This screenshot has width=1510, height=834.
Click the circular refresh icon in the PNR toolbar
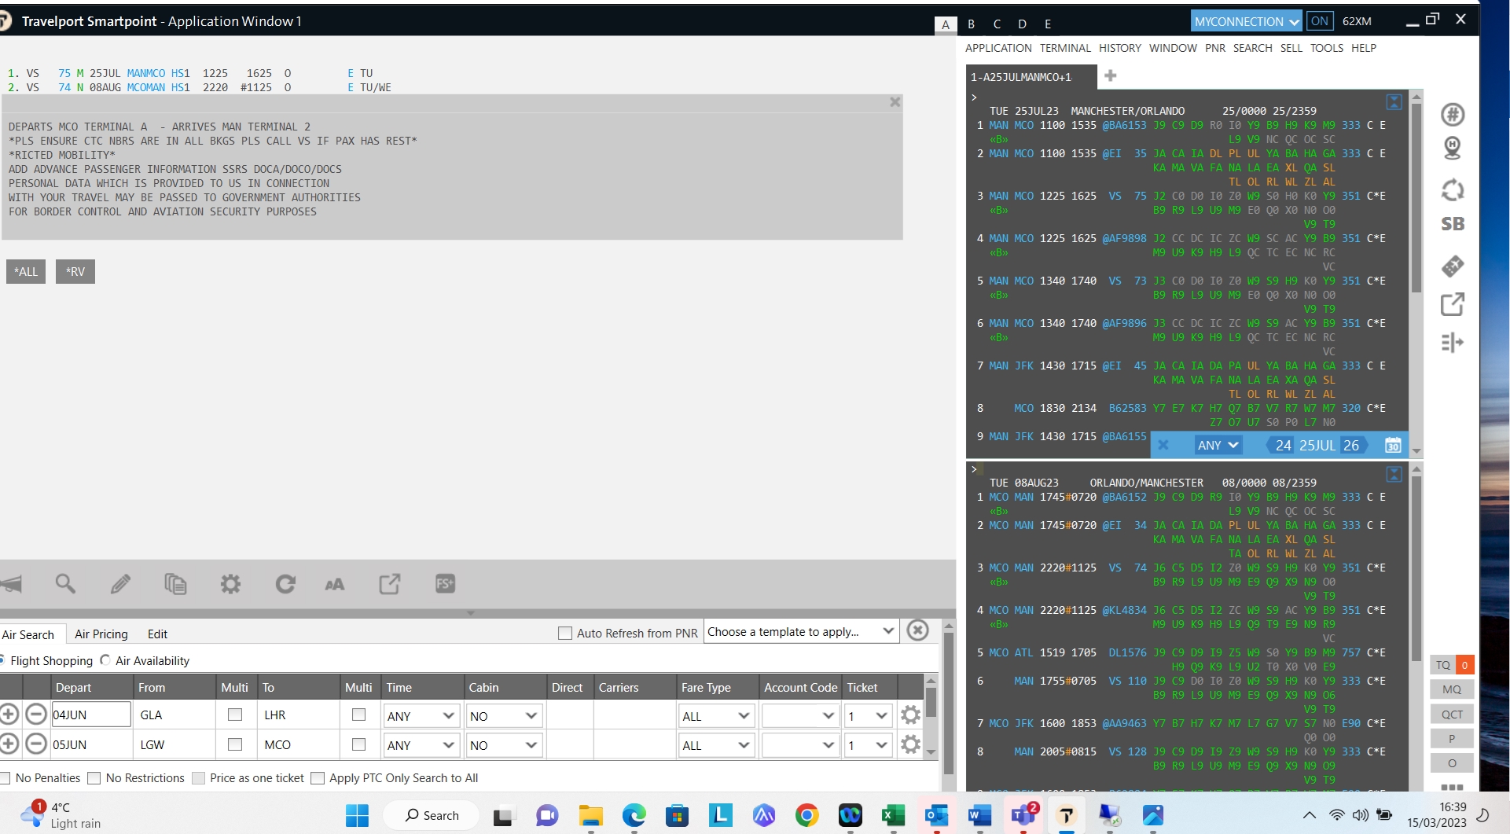pyautogui.click(x=285, y=584)
